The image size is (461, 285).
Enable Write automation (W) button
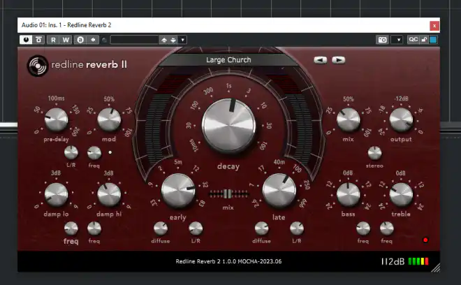click(66, 40)
